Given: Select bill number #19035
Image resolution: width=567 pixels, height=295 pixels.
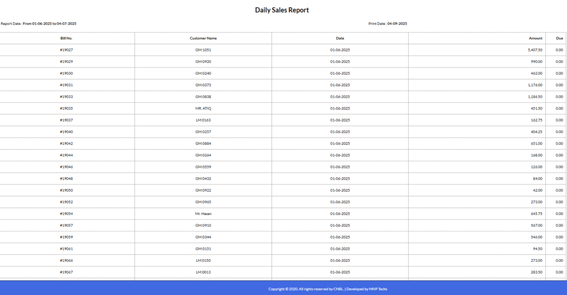Looking at the screenshot, I should (66, 108).
